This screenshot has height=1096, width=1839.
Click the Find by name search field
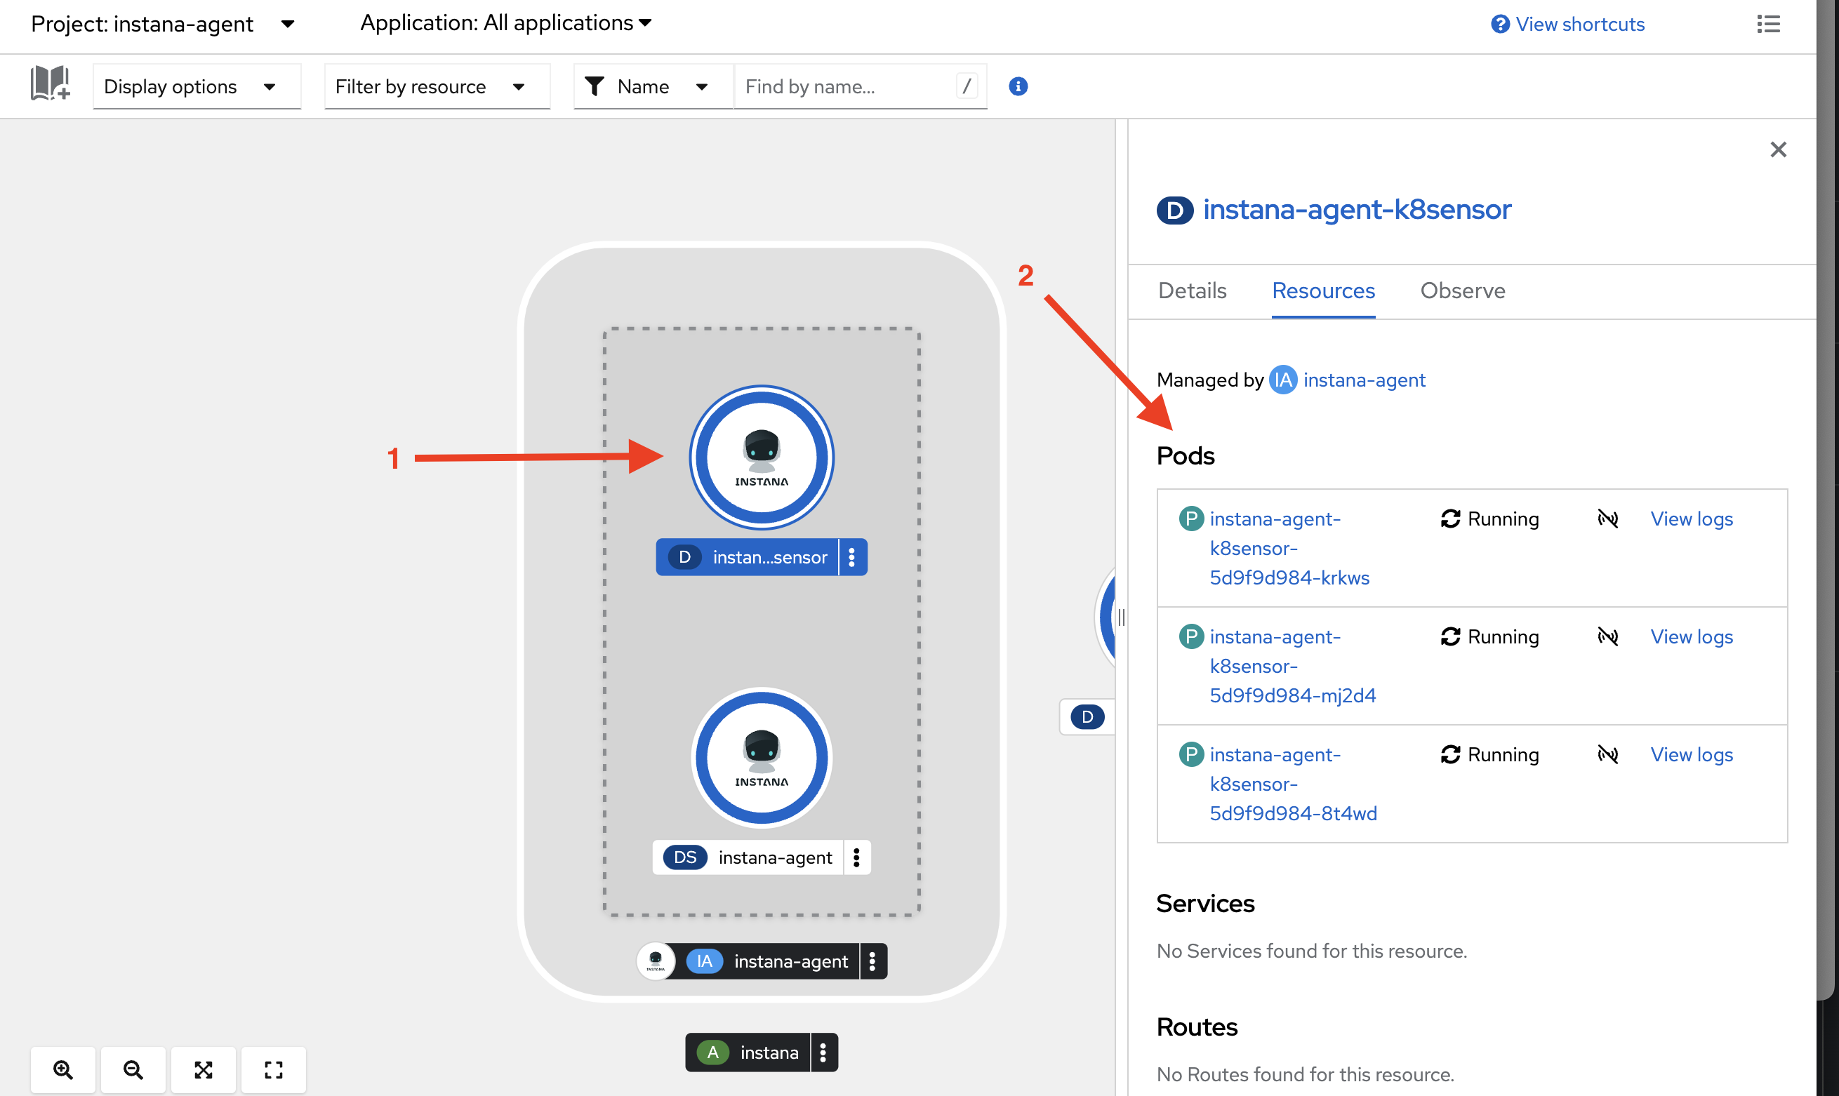861,86
